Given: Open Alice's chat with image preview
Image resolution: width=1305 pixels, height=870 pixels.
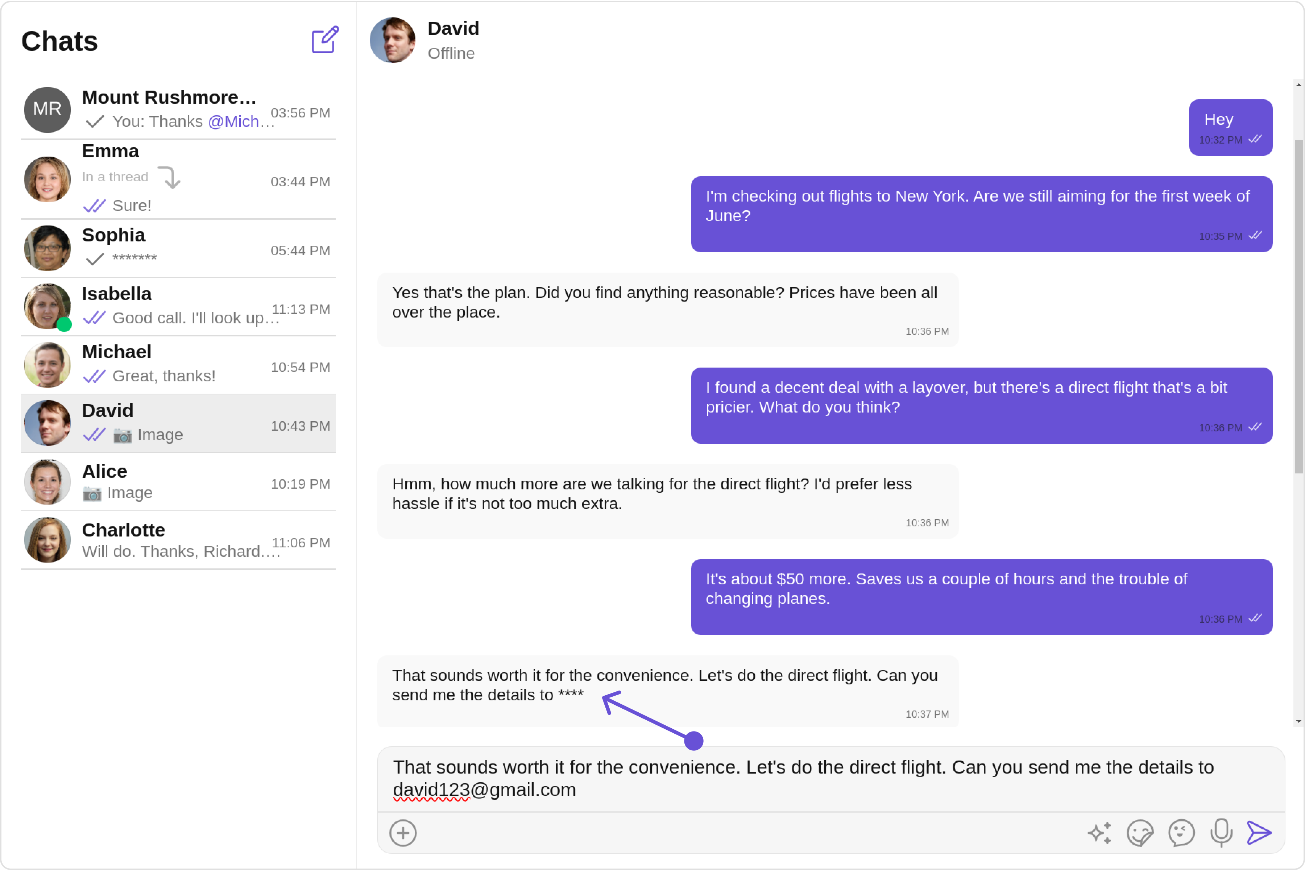Looking at the screenshot, I should [178, 482].
